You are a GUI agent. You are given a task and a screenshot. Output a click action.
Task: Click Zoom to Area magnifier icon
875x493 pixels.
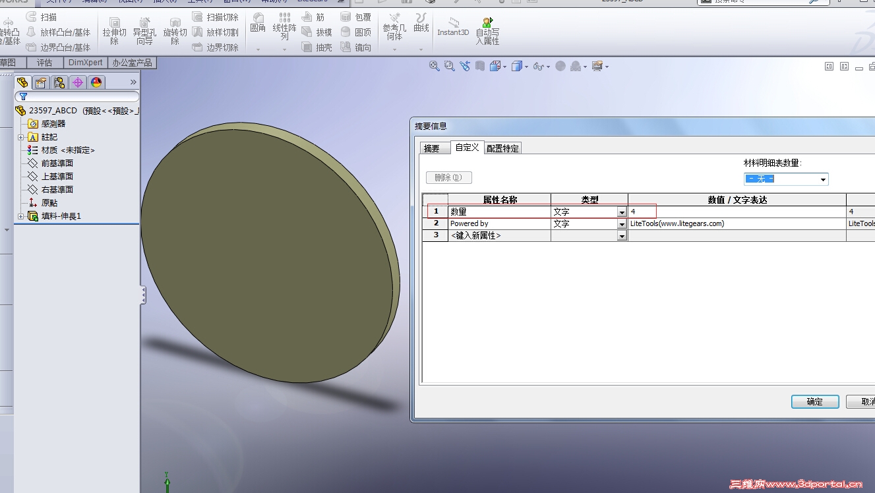click(x=450, y=66)
